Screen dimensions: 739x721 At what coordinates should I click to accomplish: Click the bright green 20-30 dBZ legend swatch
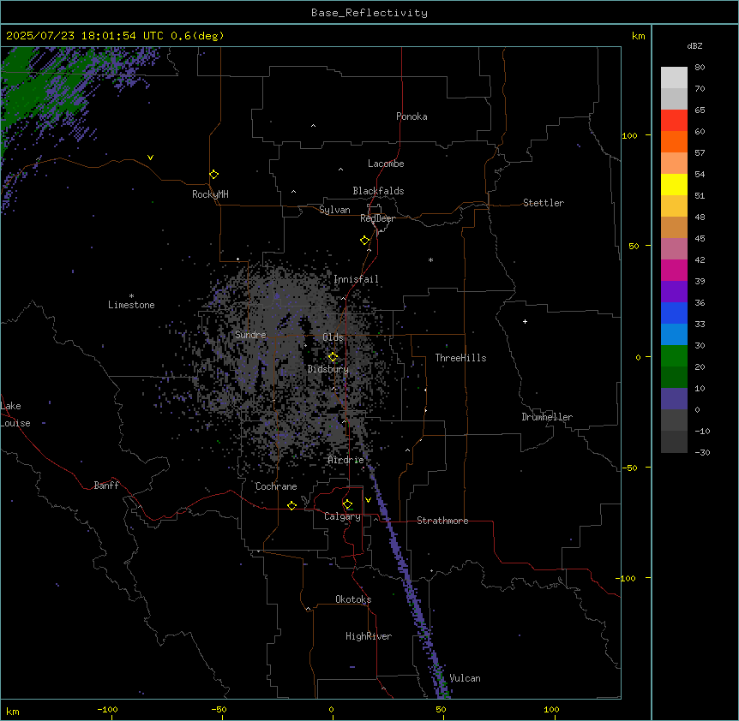674,356
